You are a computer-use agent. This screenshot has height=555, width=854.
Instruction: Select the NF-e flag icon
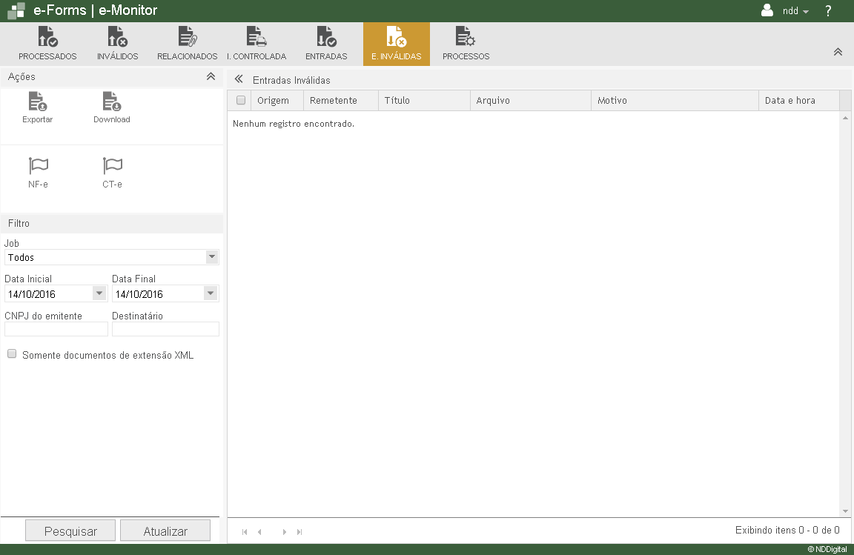[x=38, y=166]
